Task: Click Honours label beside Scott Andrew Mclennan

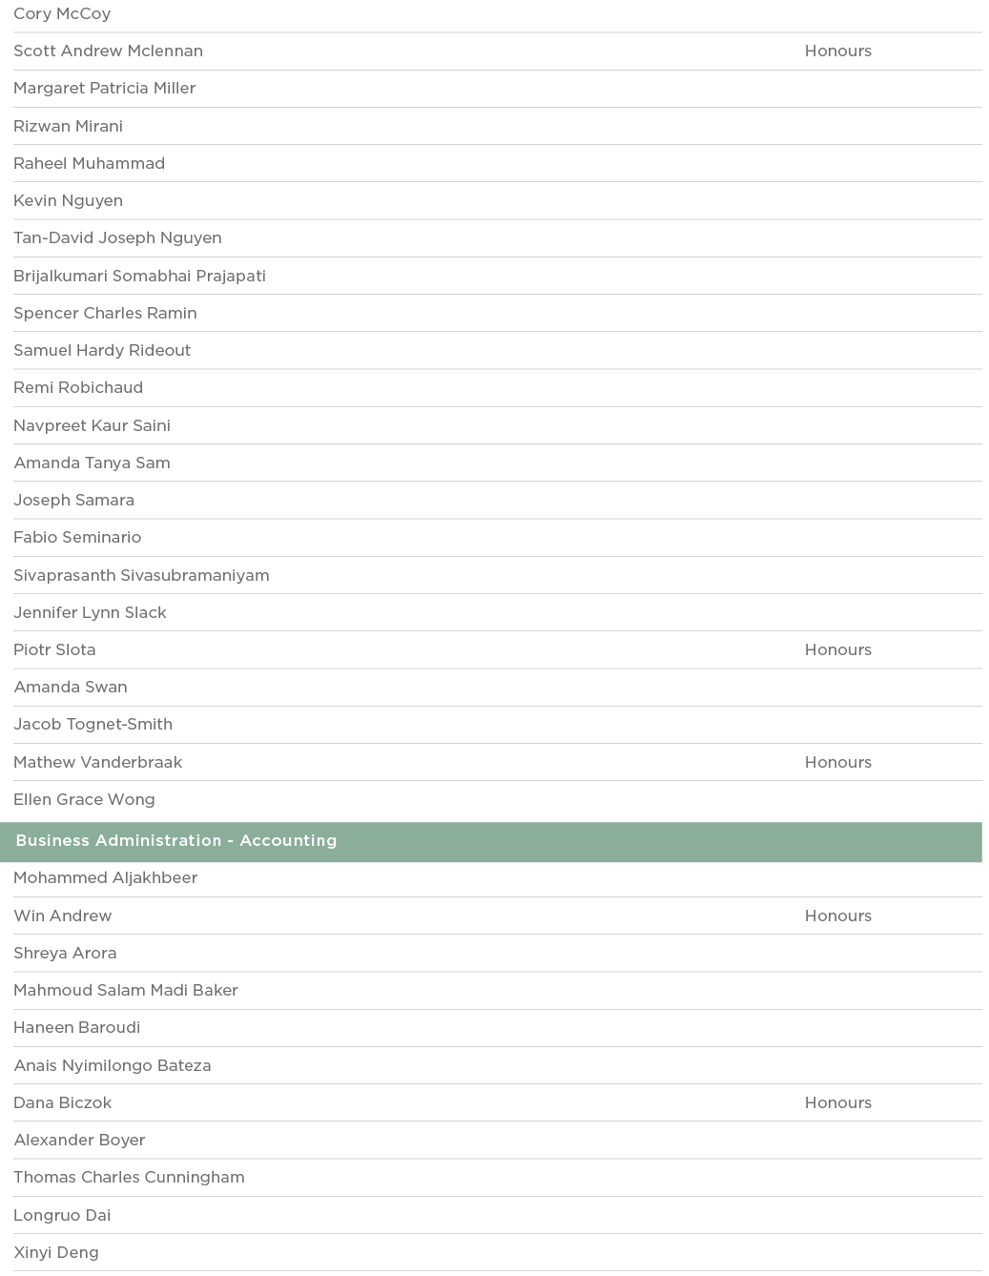Action: pos(837,51)
